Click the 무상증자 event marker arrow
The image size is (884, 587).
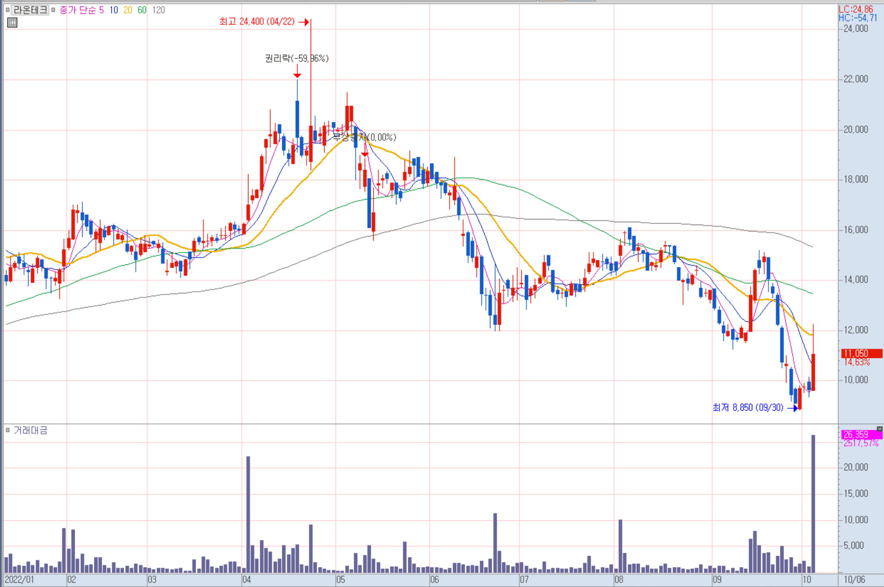365,154
